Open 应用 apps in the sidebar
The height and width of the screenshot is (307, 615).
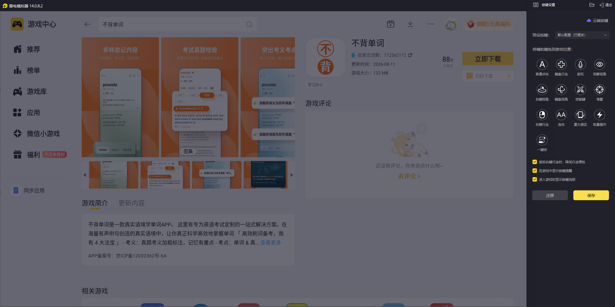[27, 113]
